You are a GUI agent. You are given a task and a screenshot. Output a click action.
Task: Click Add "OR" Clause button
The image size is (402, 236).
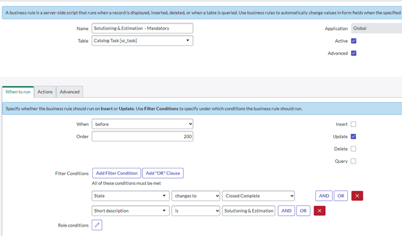[163, 173]
